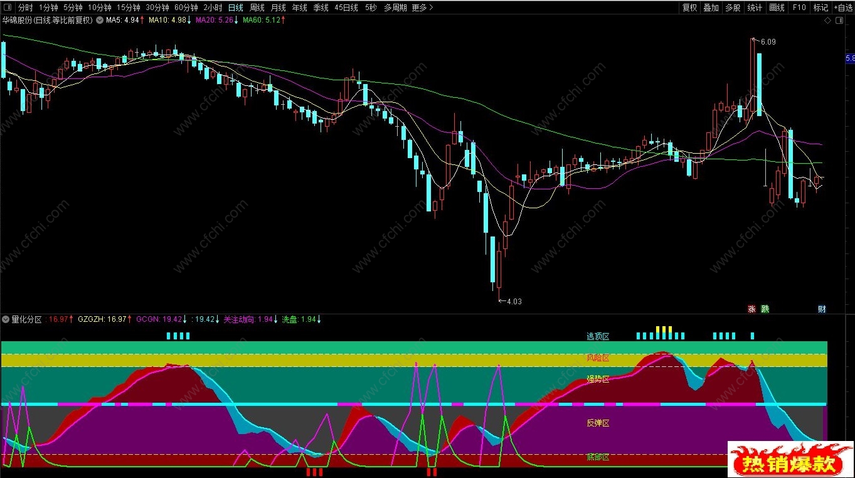
Task: Click the 标记 mark button
Action: (x=820, y=8)
